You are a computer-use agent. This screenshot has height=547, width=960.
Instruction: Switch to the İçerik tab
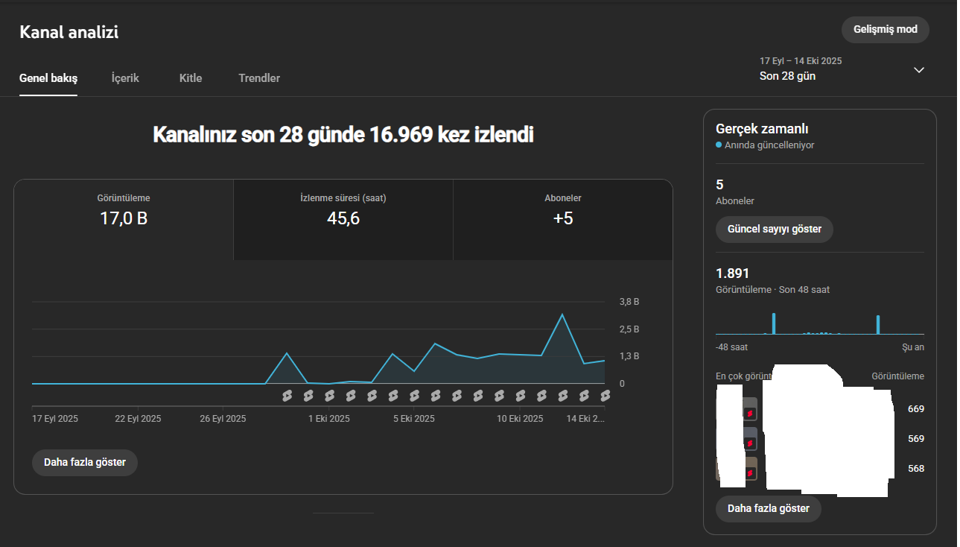click(x=125, y=78)
